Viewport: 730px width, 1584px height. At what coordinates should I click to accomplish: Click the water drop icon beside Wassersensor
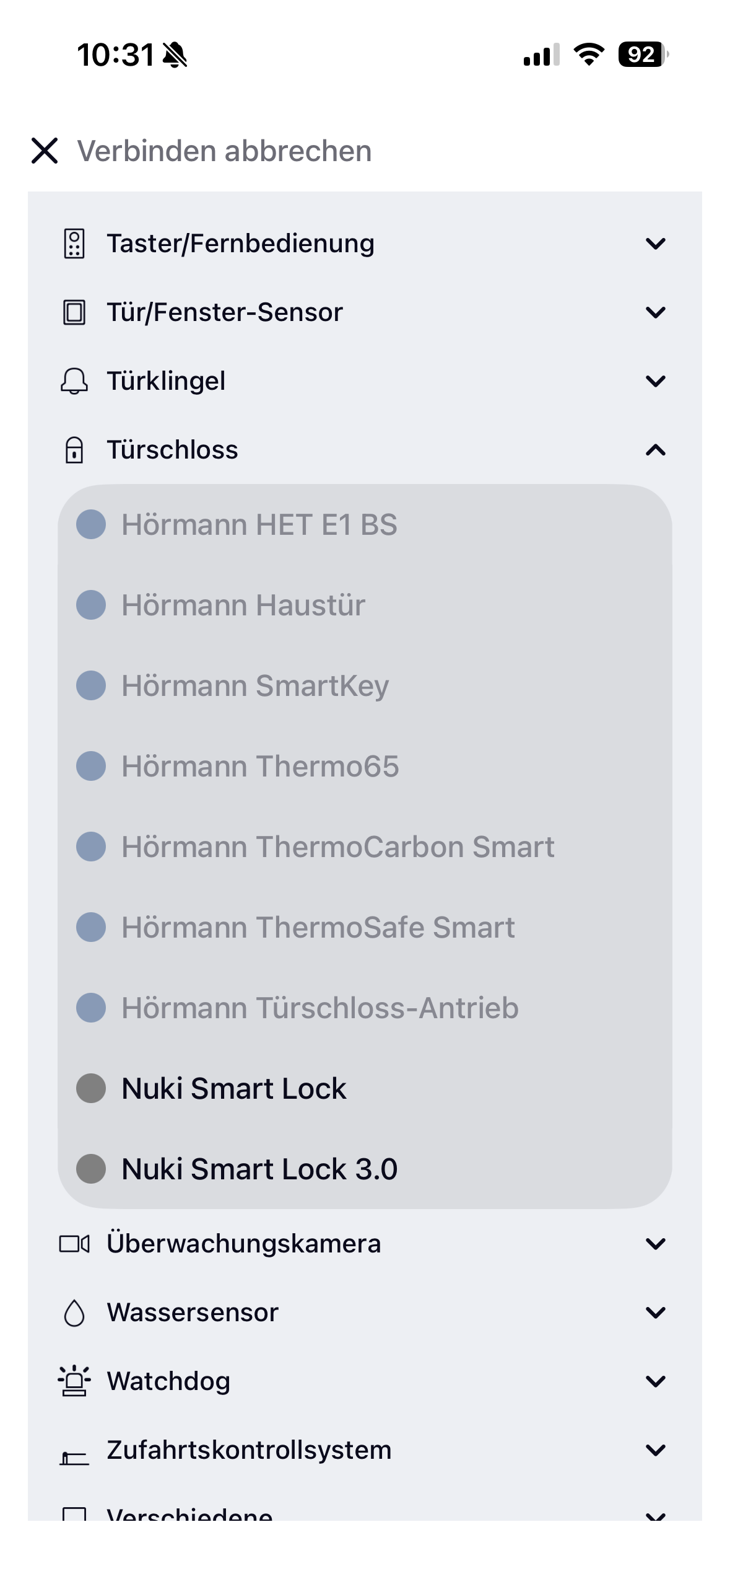pyautogui.click(x=74, y=1313)
